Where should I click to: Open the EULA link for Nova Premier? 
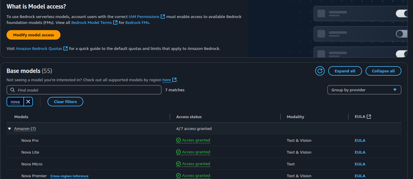tap(360, 176)
